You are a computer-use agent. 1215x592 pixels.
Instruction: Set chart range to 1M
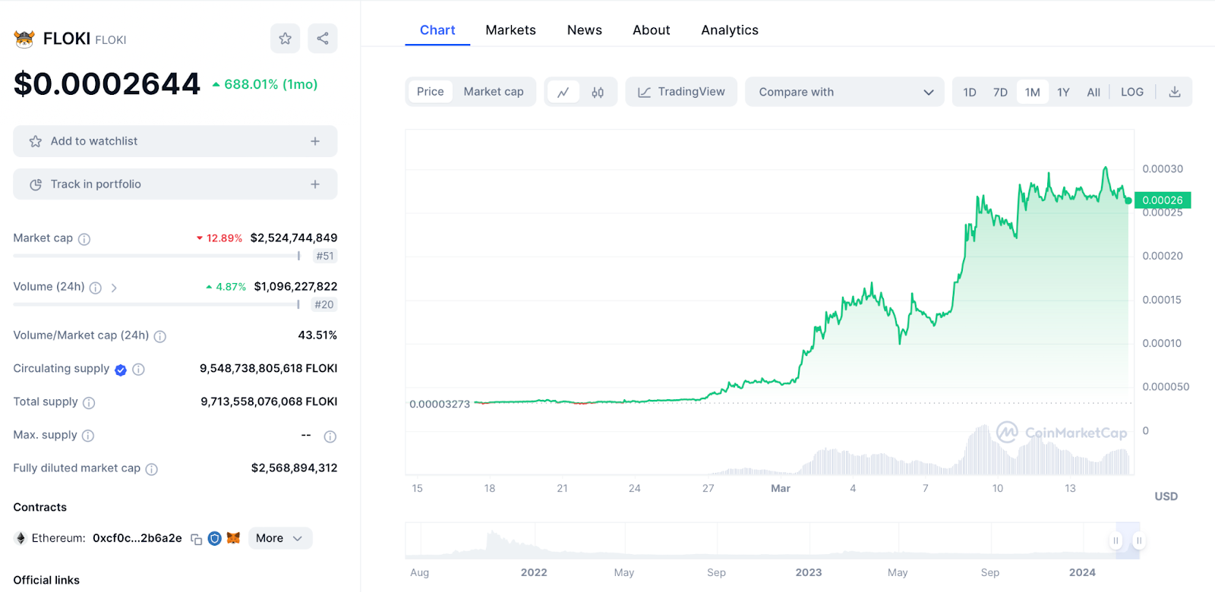pos(1032,92)
